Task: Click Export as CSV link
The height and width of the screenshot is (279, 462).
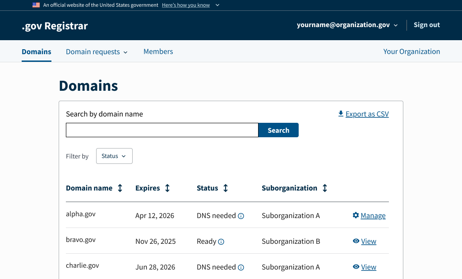Action: point(367,114)
